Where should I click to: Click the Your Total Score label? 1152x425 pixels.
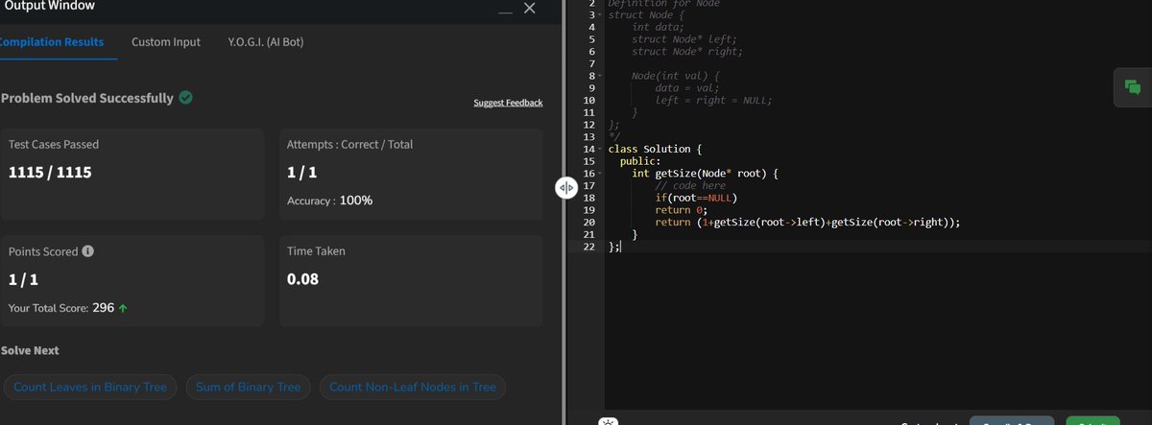click(48, 308)
